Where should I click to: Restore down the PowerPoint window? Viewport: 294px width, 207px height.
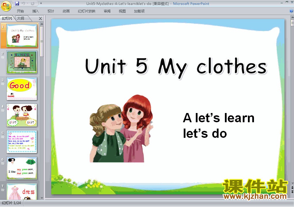pyautogui.click(x=287, y=2)
